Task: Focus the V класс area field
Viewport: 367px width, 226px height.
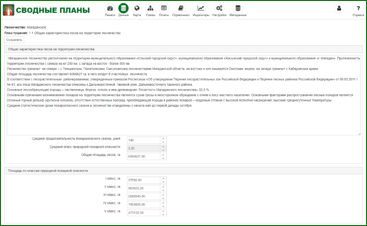Action: pos(143,213)
